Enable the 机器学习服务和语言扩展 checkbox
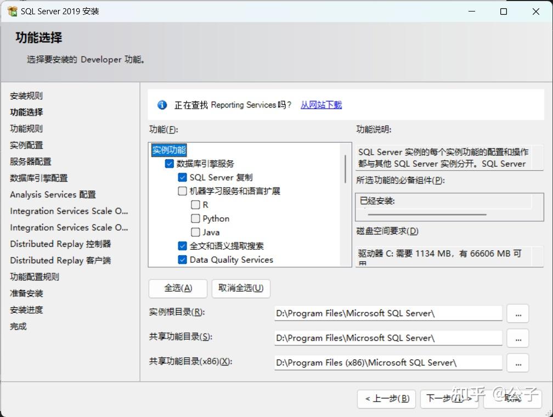This screenshot has width=553, height=417. point(182,191)
